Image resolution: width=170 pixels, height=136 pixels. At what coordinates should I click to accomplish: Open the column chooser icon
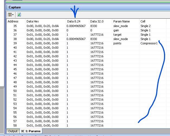pyautogui.click(x=10, y=15)
